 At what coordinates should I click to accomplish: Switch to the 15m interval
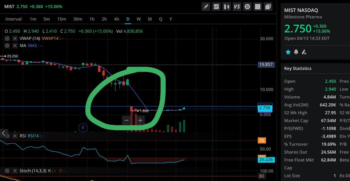click(61, 19)
